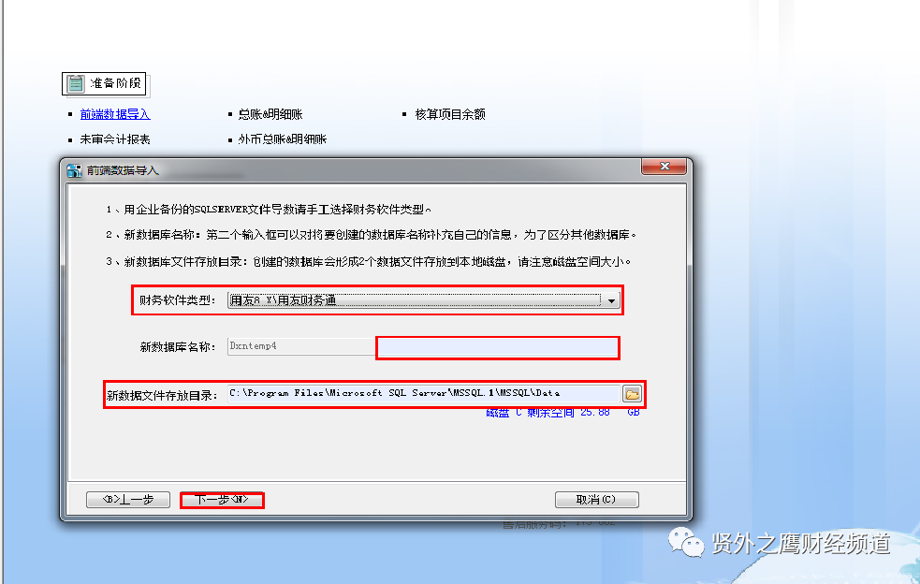
Task: Choose the 外币总账&明细账 item
Action: tap(283, 139)
